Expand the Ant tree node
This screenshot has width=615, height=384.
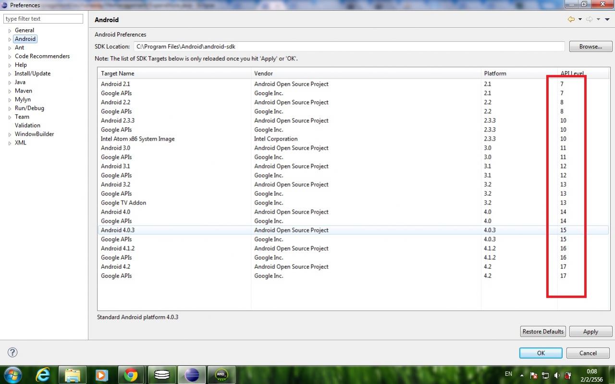point(10,48)
